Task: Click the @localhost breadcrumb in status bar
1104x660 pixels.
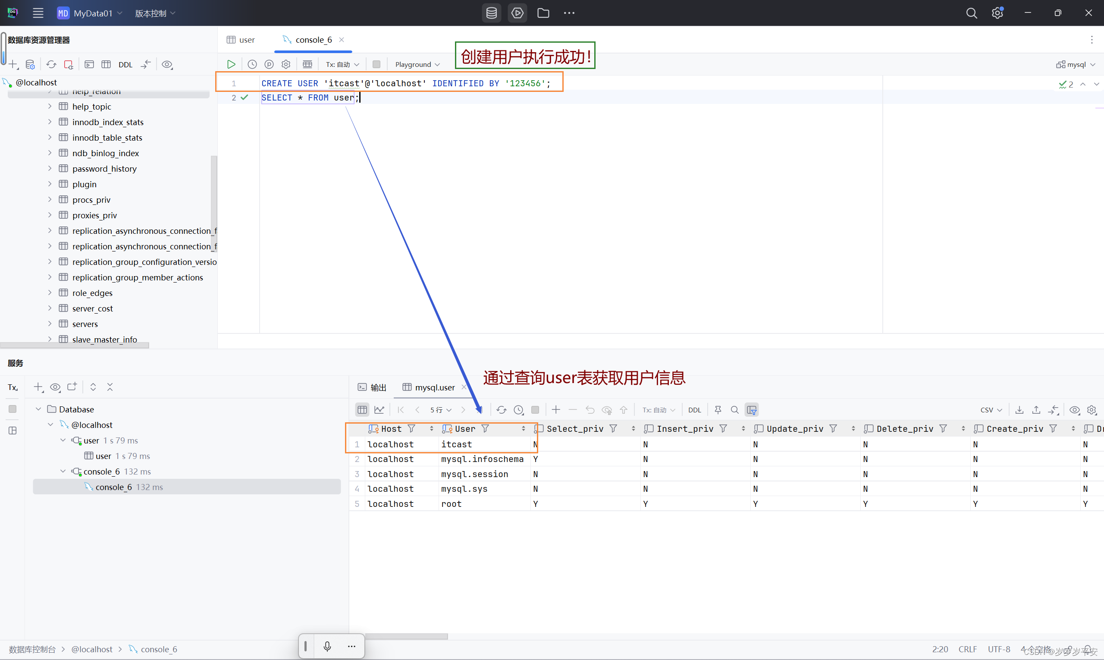Action: click(x=92, y=649)
